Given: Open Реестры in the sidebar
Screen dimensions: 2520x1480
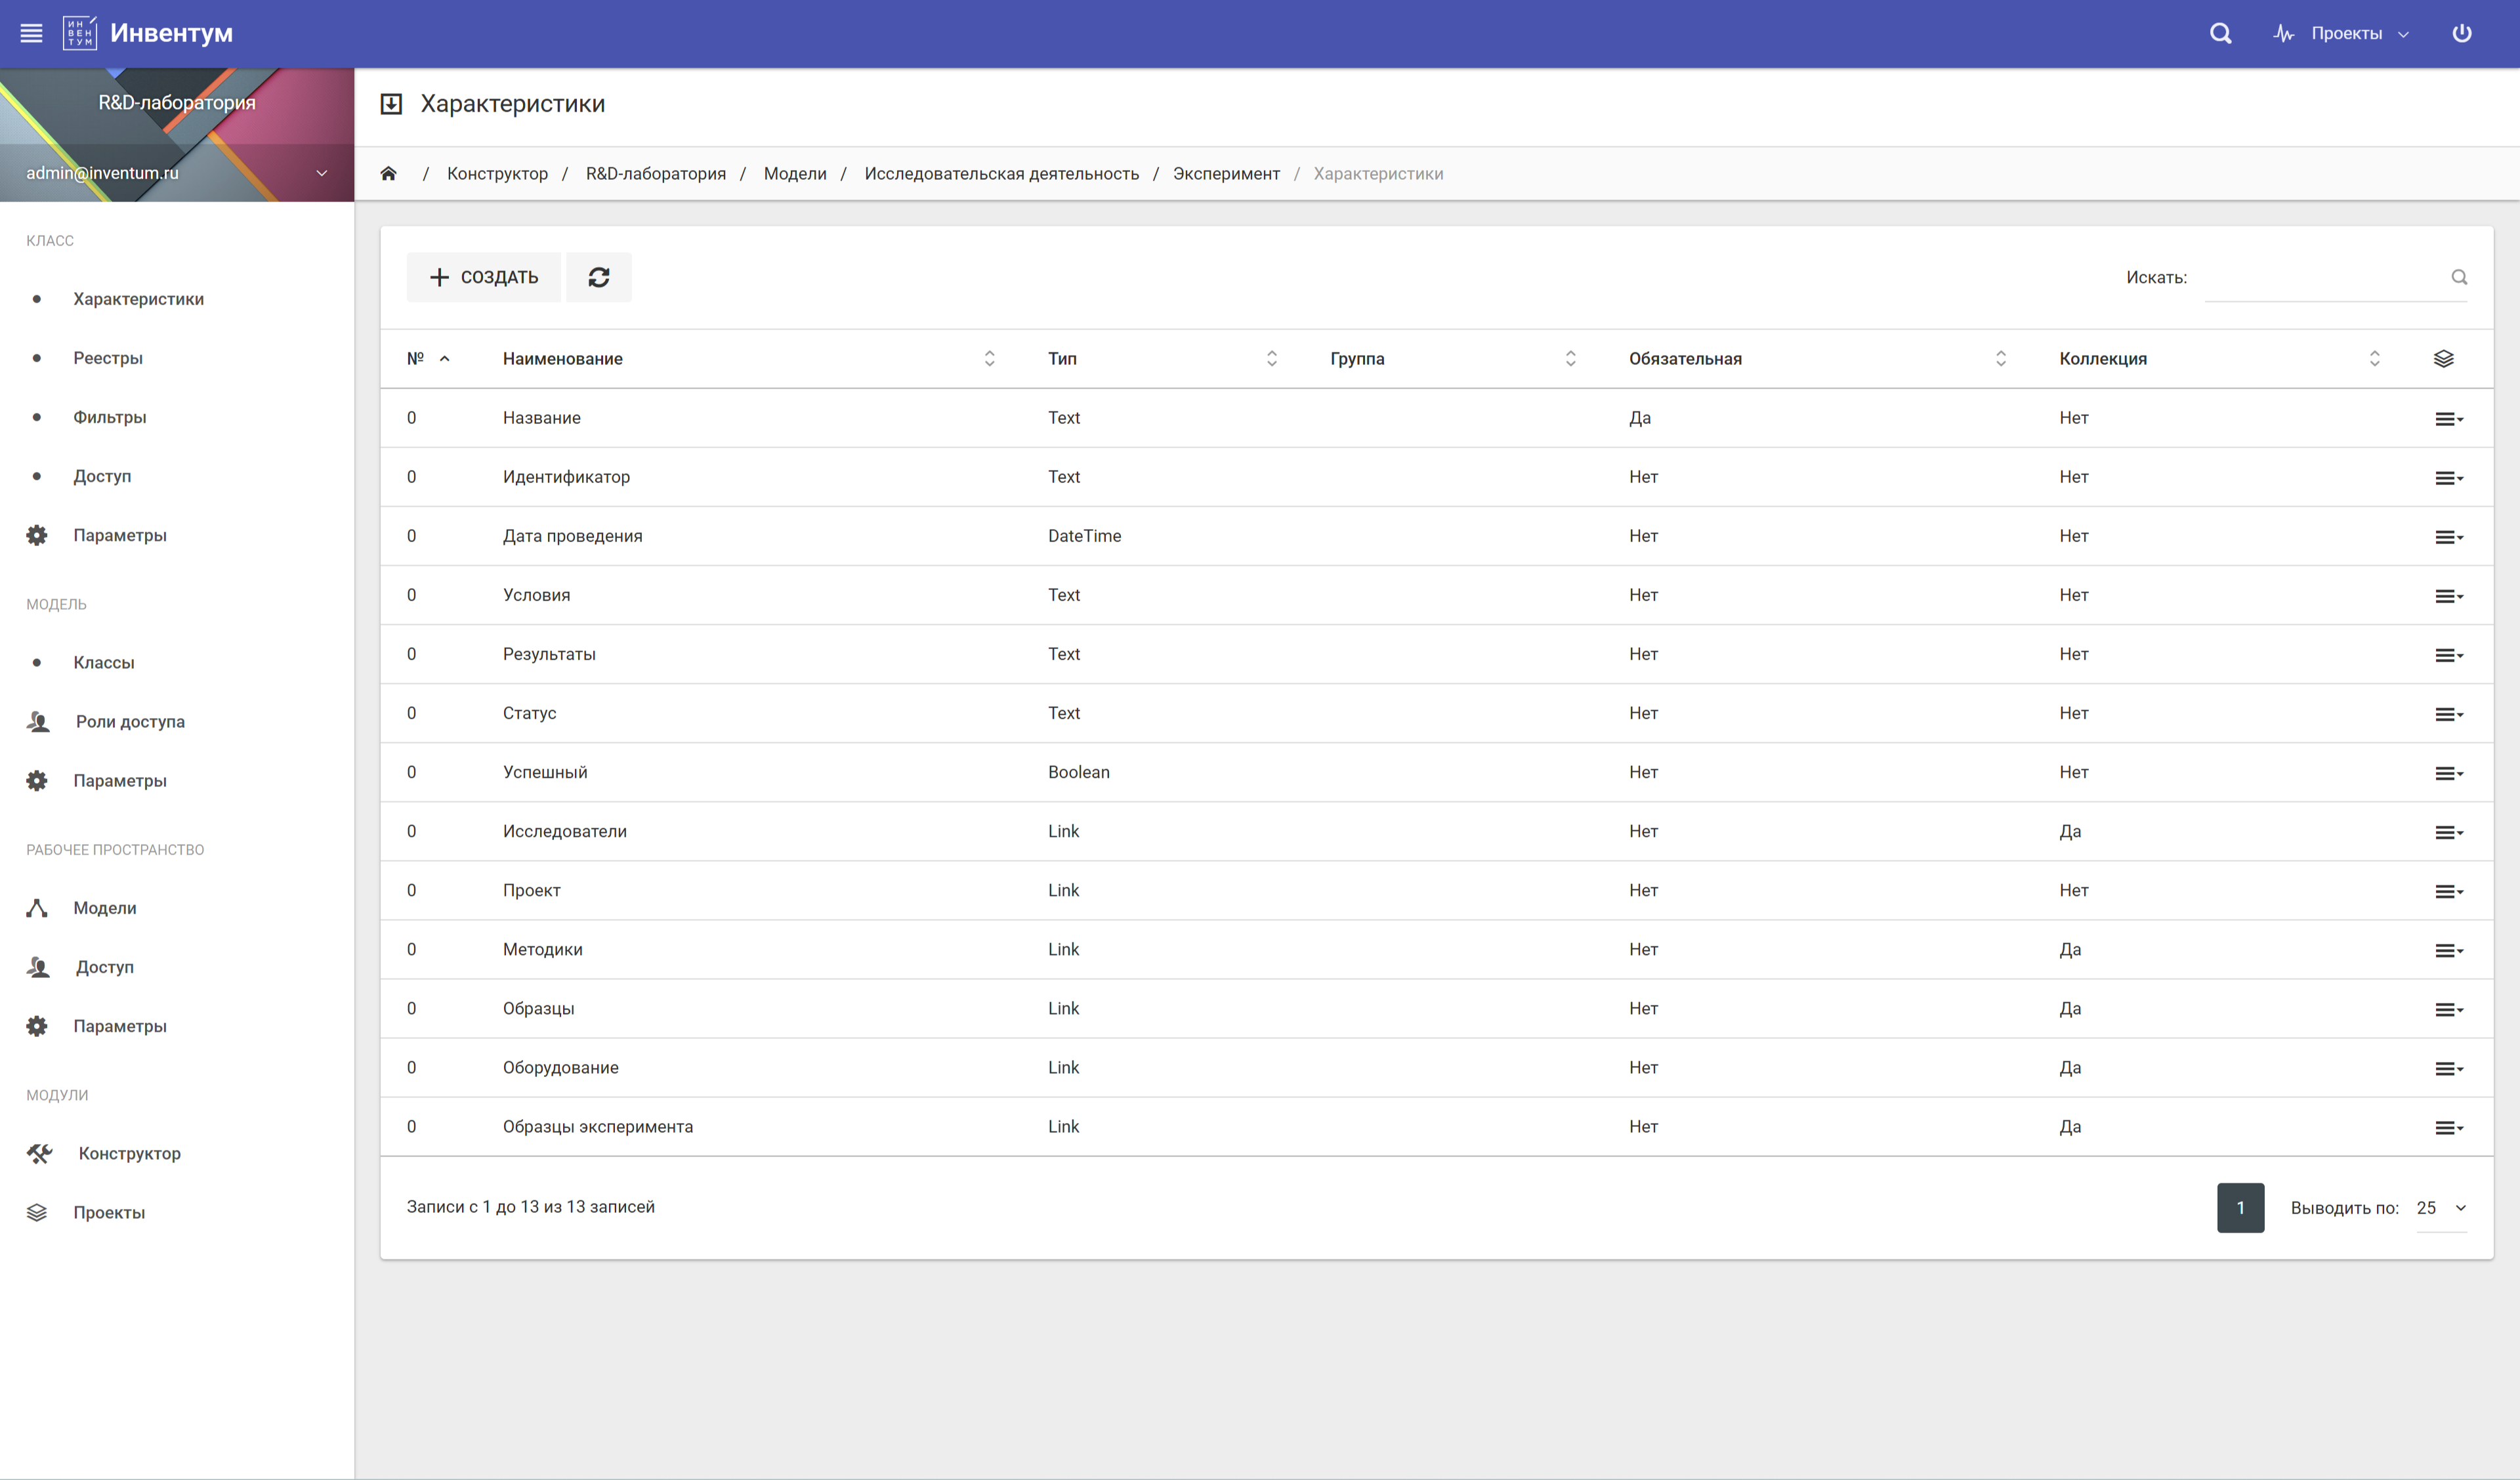Looking at the screenshot, I should tap(108, 358).
